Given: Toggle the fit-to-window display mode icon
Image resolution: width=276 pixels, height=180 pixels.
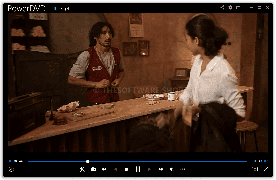Looking at the screenshot, I should [255, 169].
